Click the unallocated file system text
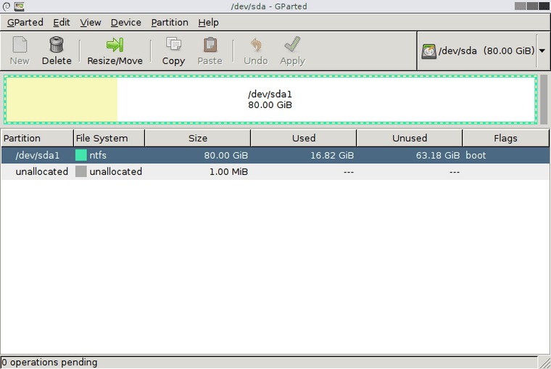Image resolution: width=551 pixels, height=369 pixels. pos(115,172)
